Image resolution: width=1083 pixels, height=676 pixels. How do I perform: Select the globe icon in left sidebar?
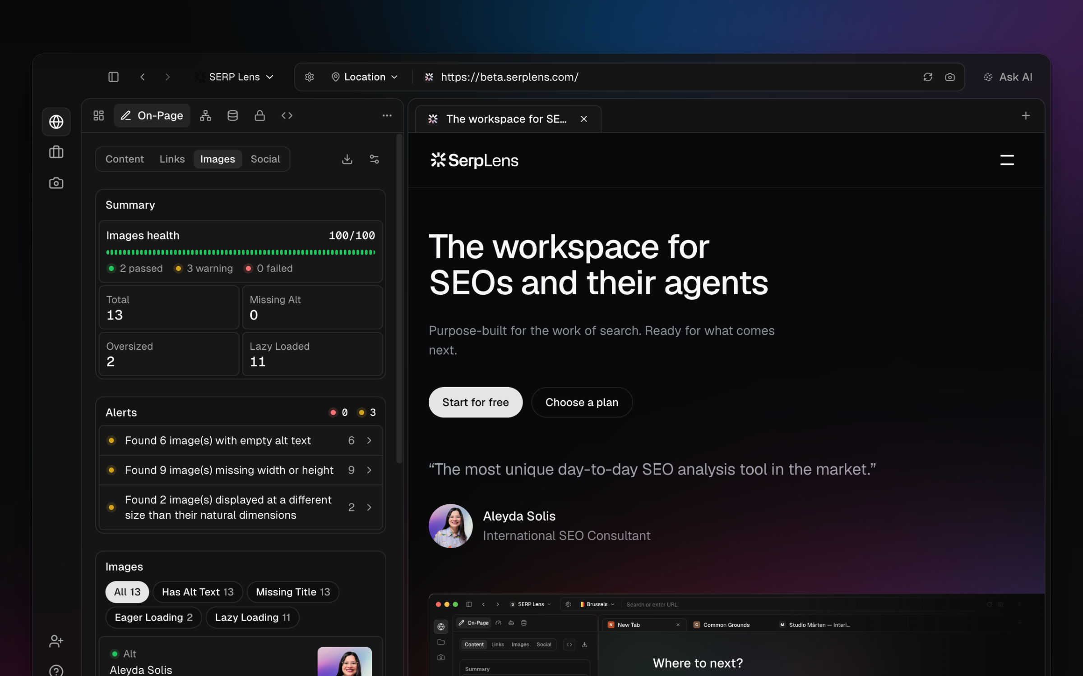[x=56, y=122]
